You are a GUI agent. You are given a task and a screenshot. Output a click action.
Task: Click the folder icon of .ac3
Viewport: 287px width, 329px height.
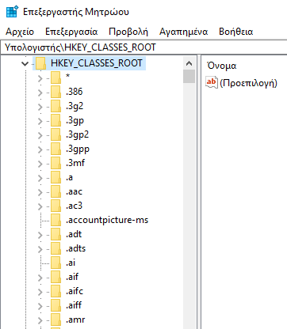coord(55,206)
